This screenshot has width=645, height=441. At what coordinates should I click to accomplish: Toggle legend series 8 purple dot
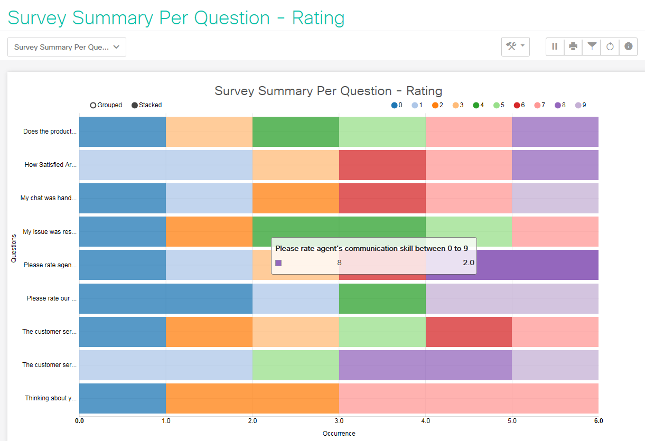(x=558, y=105)
